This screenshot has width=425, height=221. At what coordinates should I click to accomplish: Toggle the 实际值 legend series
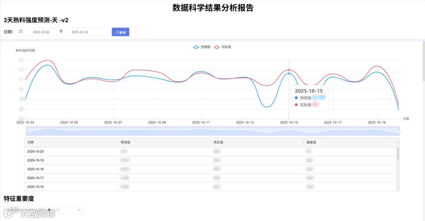[222, 47]
